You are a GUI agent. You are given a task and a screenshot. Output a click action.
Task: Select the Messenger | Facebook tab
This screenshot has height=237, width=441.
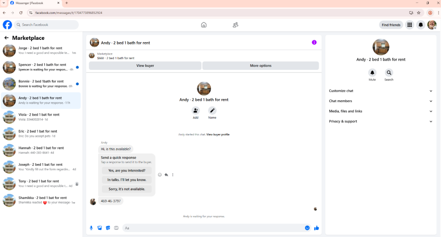click(35, 3)
